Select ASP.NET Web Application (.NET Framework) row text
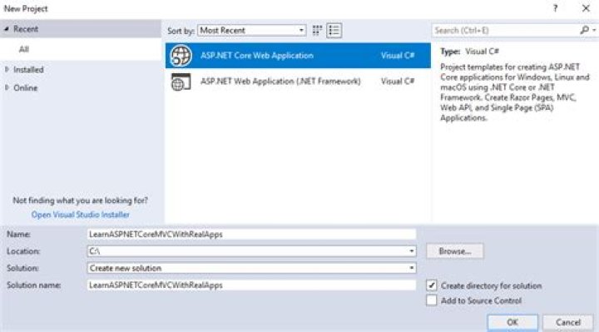Screen dimensions: 599x332 click(x=280, y=82)
